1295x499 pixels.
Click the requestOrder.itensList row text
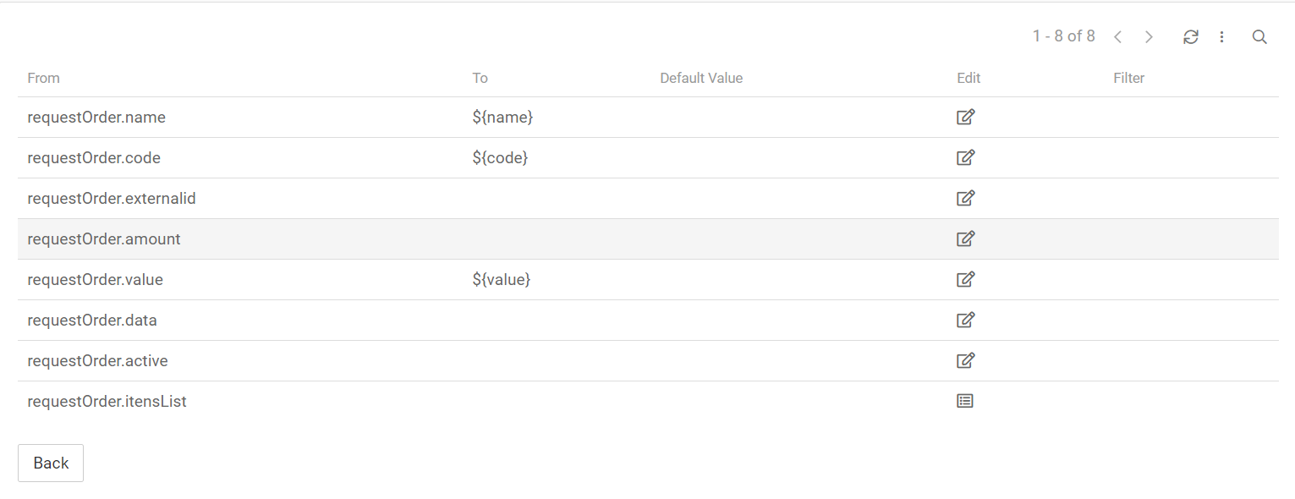pyautogui.click(x=107, y=402)
